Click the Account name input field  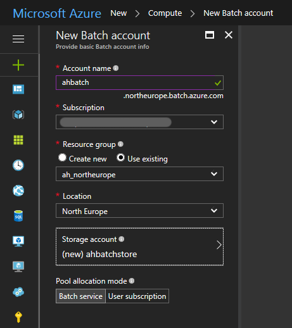(x=139, y=82)
